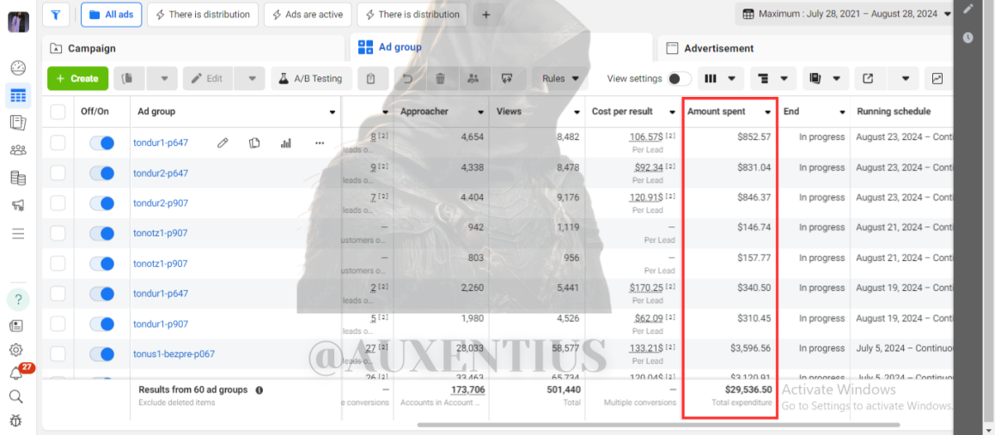Click the pencil edit icon for tondur1-p647
Viewport: 995px width, 435px height.
click(x=222, y=143)
